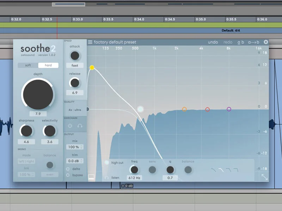Image resolution: width=282 pixels, height=211 pixels.
Task: Click the resize arrows icon
Action: click(x=264, y=177)
